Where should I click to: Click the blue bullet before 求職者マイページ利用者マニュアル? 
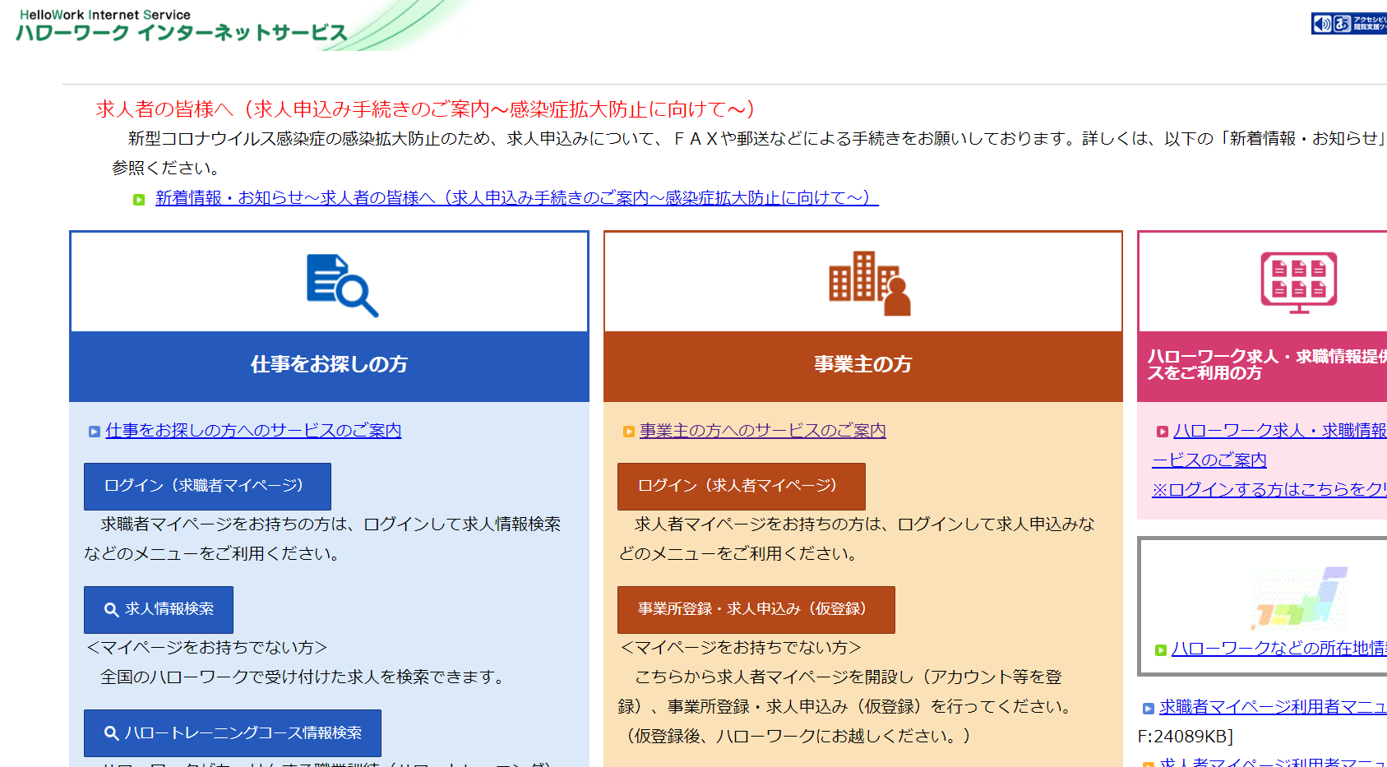[x=1149, y=709]
